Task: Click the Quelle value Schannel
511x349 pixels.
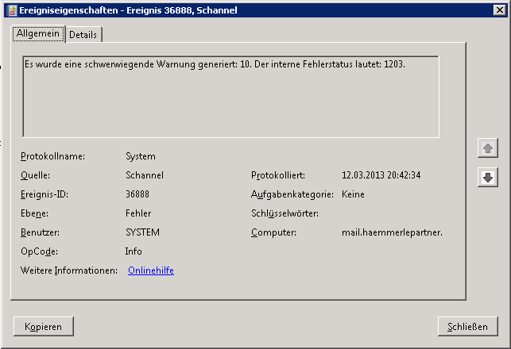Action: [144, 175]
